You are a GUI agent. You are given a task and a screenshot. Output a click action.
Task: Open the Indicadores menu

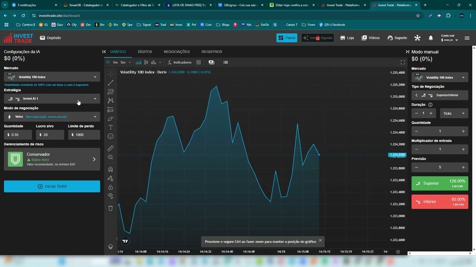[180, 62]
